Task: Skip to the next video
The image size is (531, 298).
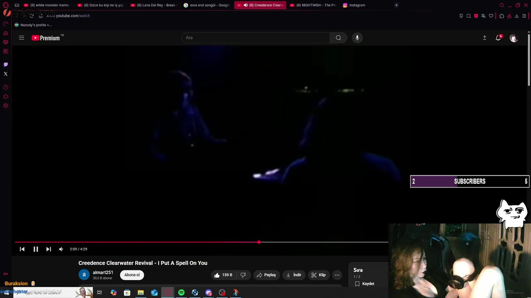Action: [x=49, y=249]
